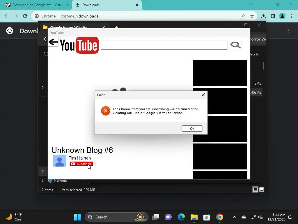Open File Explorer from taskbar
The width and height of the screenshot is (298, 224).
click(x=194, y=217)
